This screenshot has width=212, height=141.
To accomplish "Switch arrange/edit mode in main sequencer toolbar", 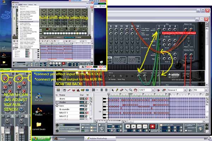I will pyautogui.click(x=58, y=90).
